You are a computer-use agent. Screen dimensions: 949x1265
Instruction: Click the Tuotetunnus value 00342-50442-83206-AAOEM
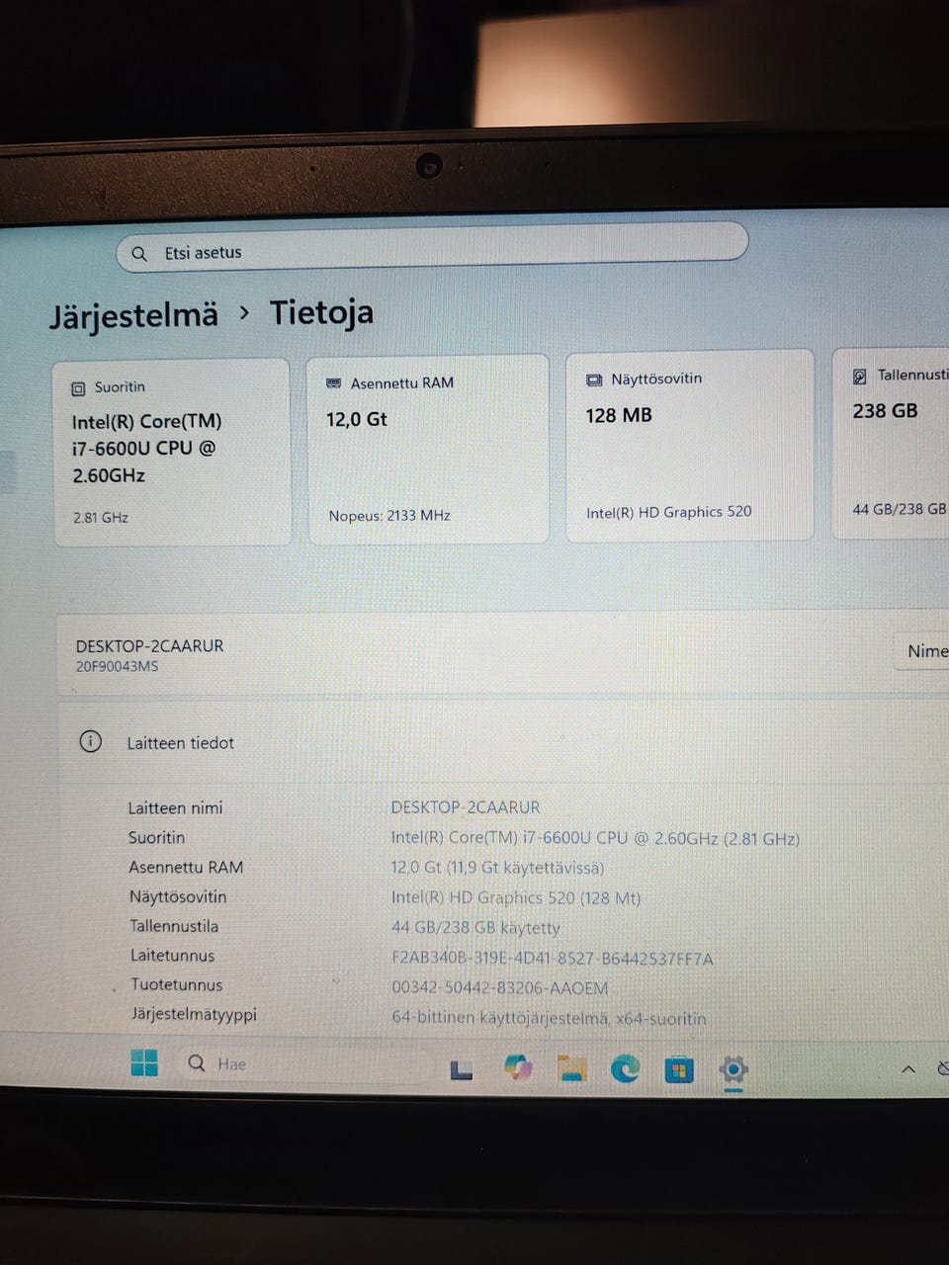pyautogui.click(x=500, y=987)
